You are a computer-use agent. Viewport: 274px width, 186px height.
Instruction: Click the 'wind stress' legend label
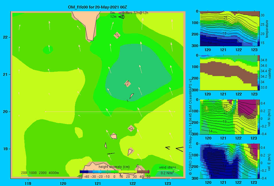tap(167, 167)
